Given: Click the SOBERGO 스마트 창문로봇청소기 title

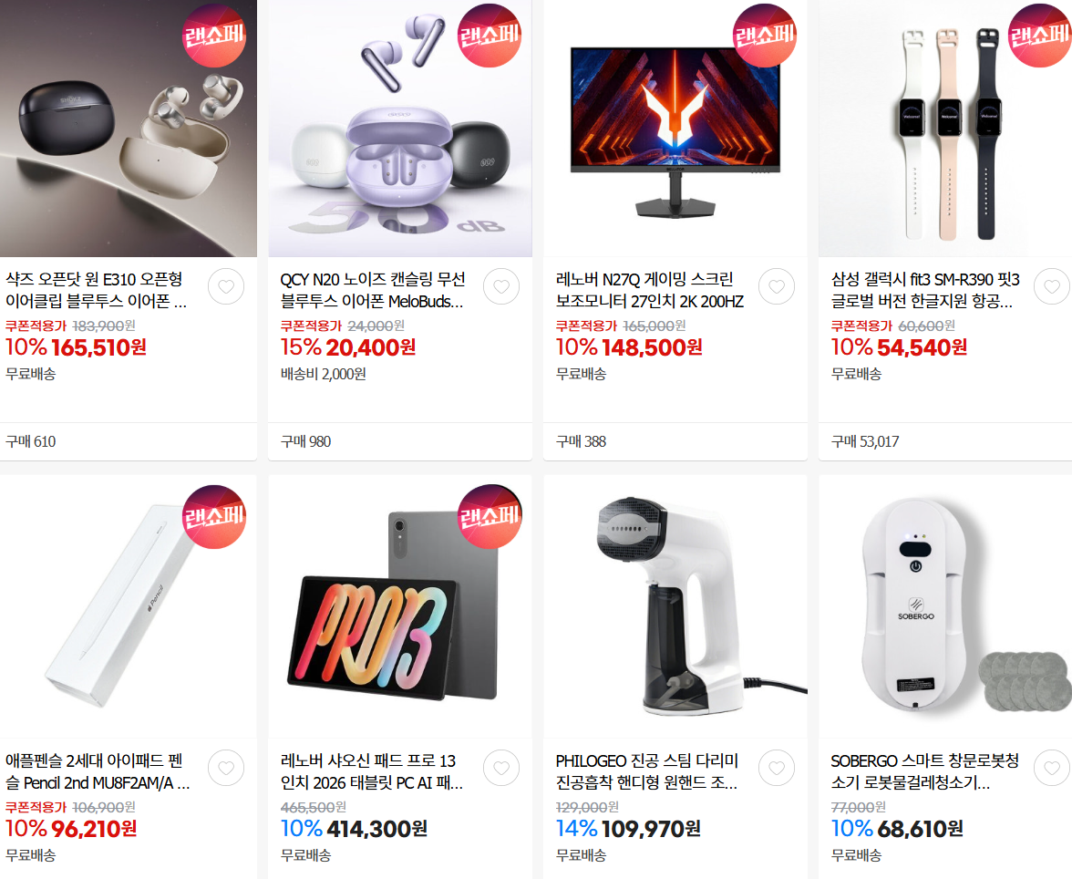Looking at the screenshot, I should tap(924, 771).
